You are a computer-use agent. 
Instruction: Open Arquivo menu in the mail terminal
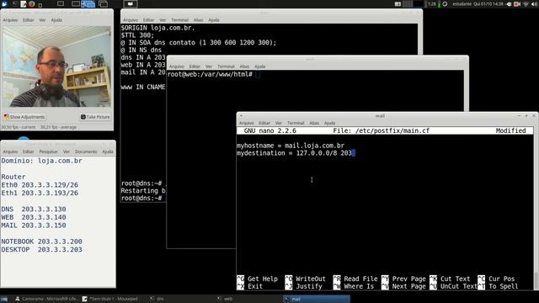point(247,123)
